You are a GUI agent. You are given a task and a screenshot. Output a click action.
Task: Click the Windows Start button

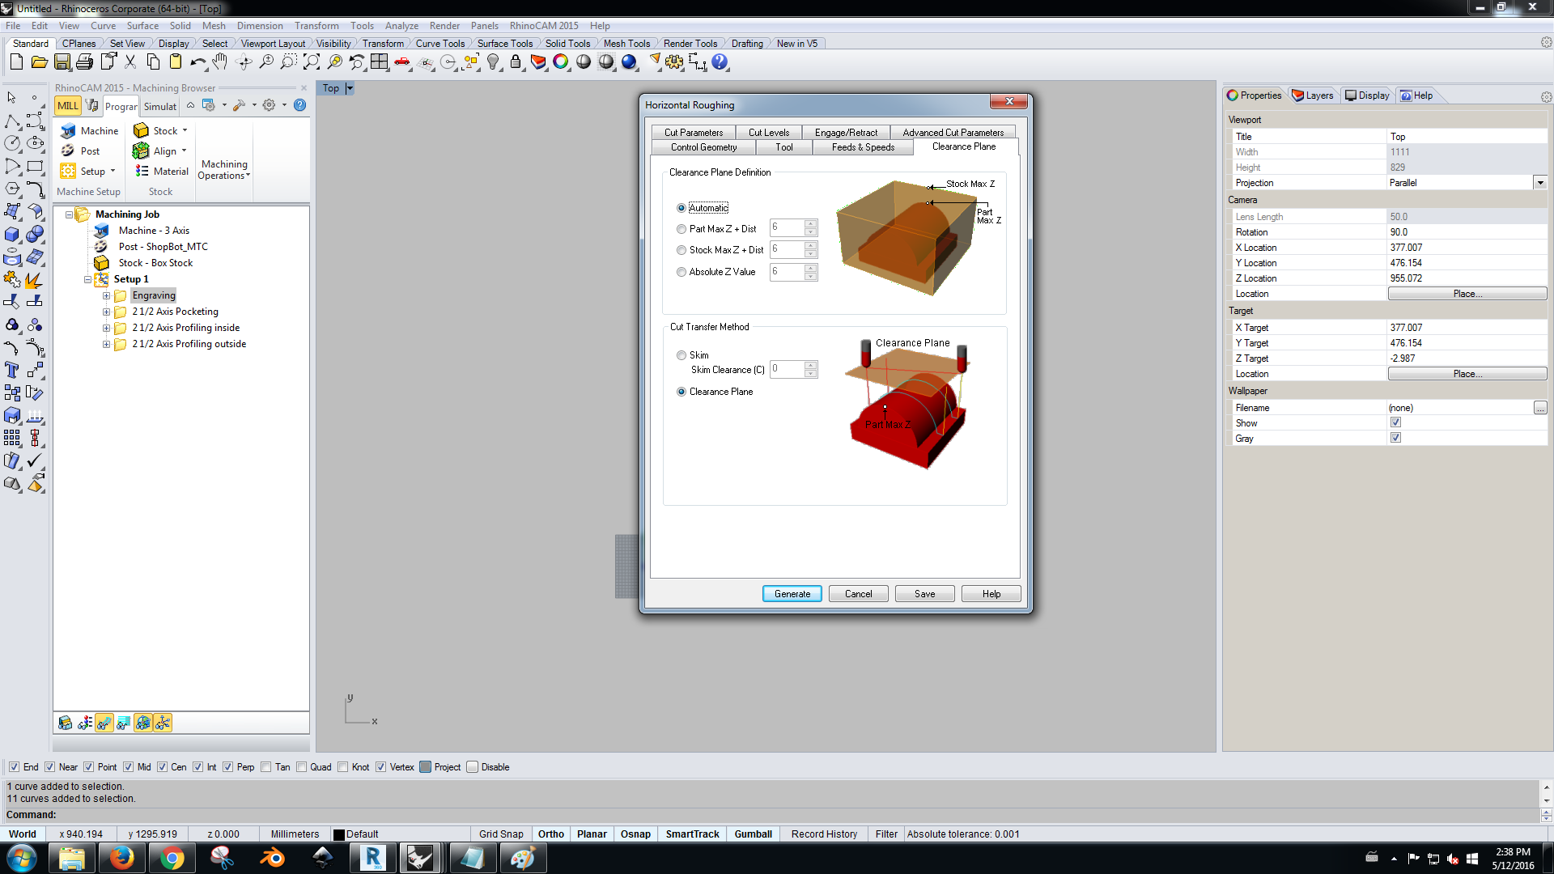pyautogui.click(x=22, y=858)
